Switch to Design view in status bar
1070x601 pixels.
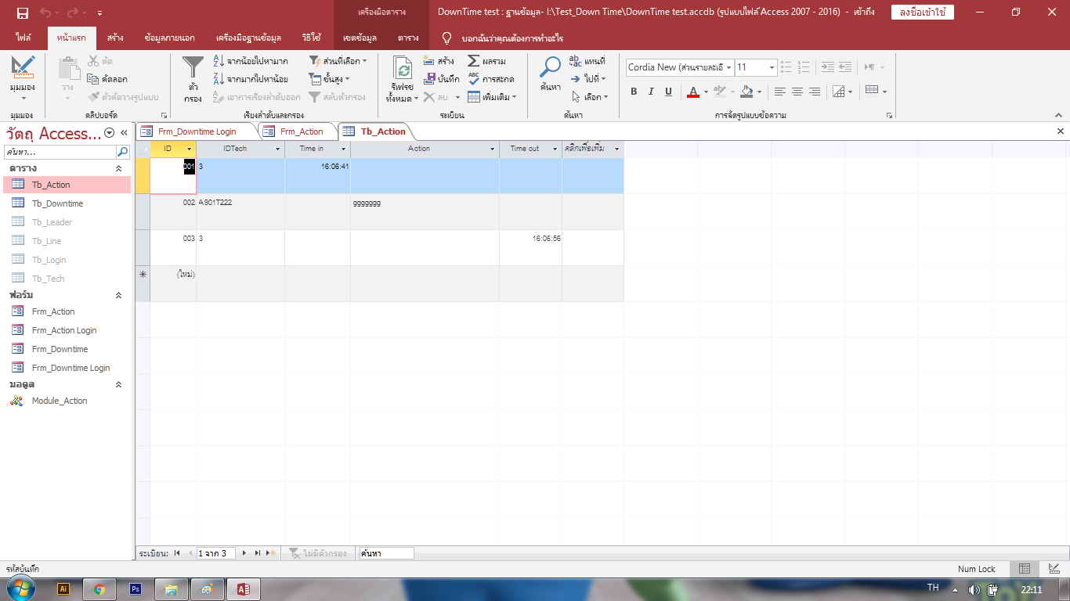[1054, 569]
